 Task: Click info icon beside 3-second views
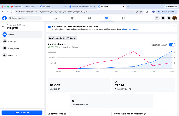pyautogui.click(x=130, y=89)
